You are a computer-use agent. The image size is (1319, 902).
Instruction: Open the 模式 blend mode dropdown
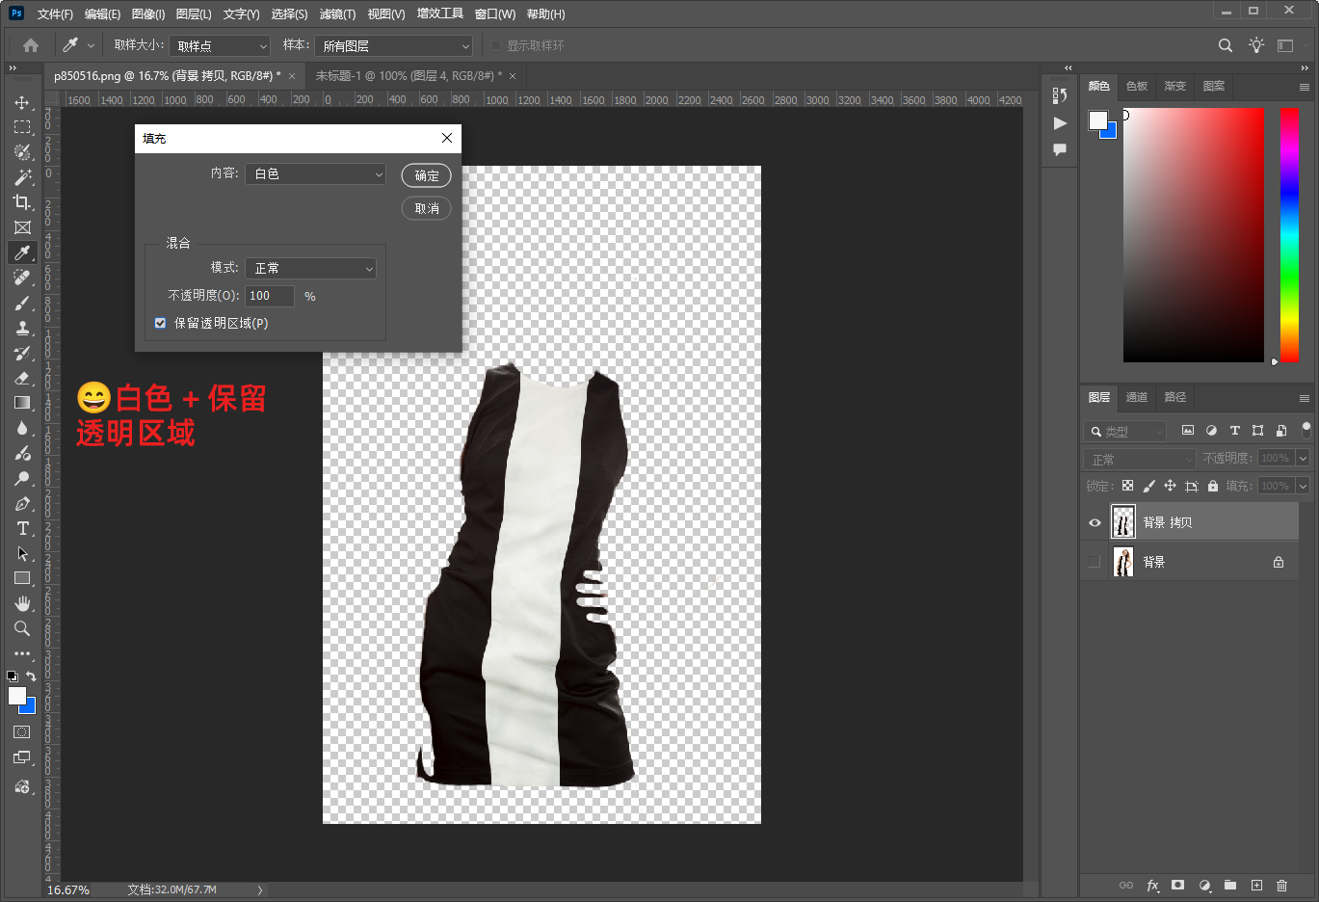tap(310, 268)
